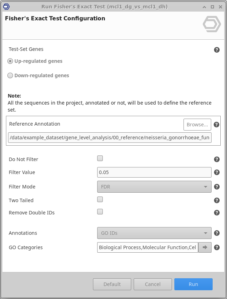Click the Reference Annotation path field
Image resolution: width=227 pixels, height=299 pixels.
(x=109, y=138)
